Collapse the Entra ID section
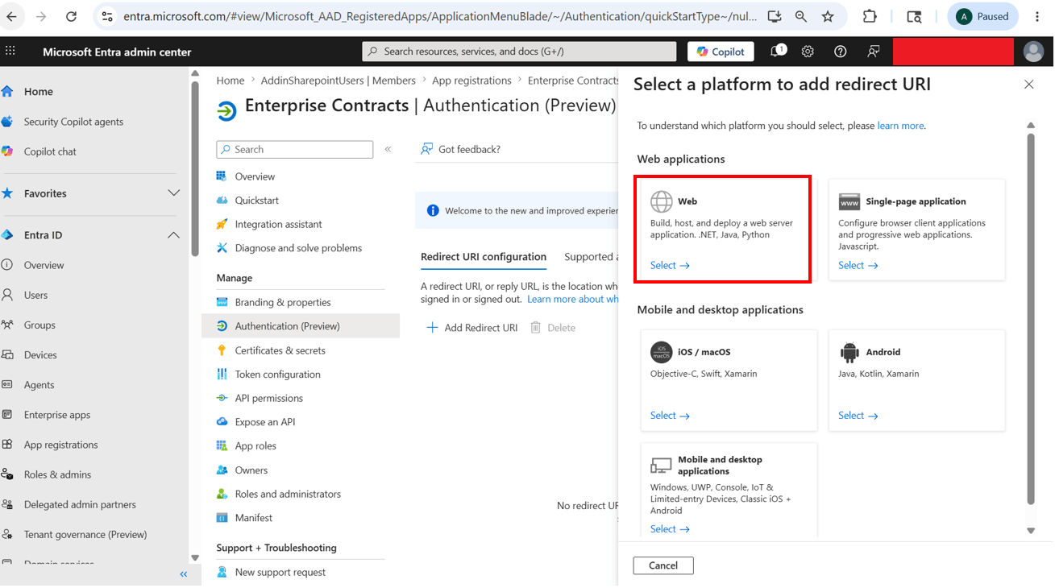Viewport: 1055px width, 588px height. click(173, 235)
